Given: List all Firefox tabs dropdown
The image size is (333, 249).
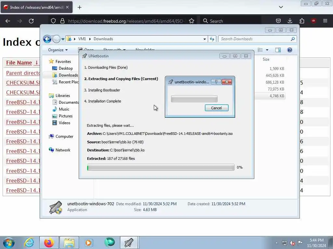Looking at the screenshot, I should click(x=281, y=7).
